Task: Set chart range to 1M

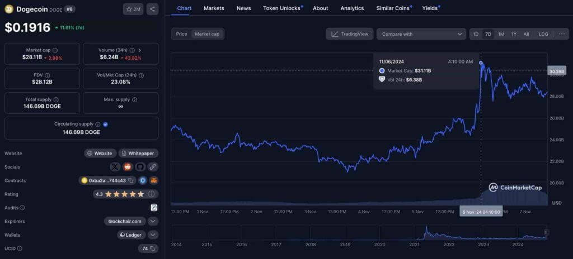Action: [x=501, y=34]
